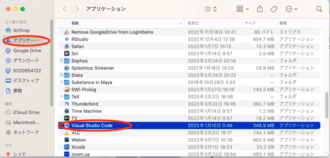Select AirDrop in the sidebar
The width and height of the screenshot is (330, 158).
(x=21, y=30)
